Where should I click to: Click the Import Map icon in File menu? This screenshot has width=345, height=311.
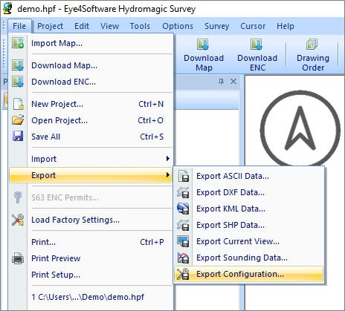18,43
